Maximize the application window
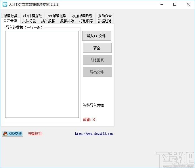This screenshot has height=168, width=195. tap(175, 4)
